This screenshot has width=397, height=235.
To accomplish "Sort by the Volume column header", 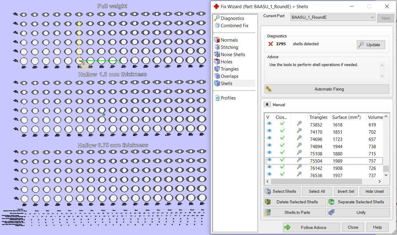I will (x=375, y=117).
